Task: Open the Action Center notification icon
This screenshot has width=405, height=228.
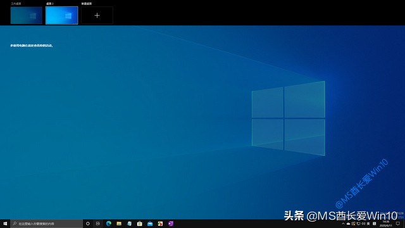Action: point(398,224)
